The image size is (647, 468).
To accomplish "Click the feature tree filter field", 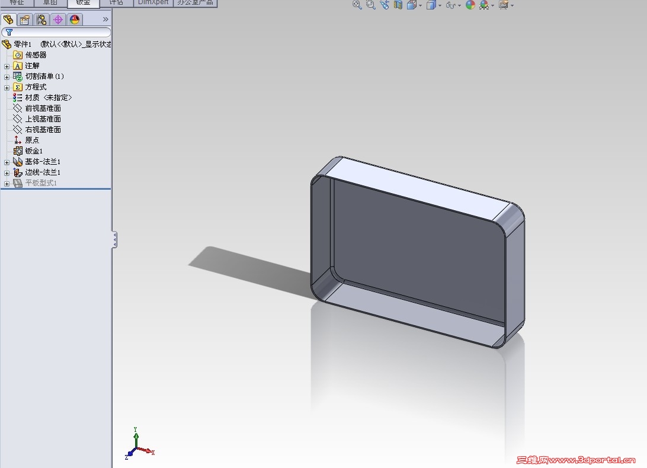I will (x=56, y=32).
